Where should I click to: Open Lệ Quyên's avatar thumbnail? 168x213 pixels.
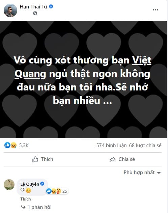point(9,184)
